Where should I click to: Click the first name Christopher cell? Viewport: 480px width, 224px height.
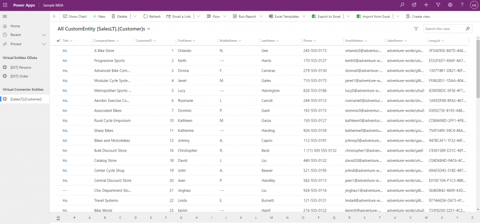tap(187, 151)
